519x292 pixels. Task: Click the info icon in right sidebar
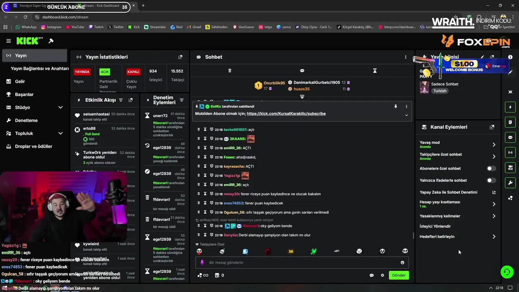coord(510,57)
